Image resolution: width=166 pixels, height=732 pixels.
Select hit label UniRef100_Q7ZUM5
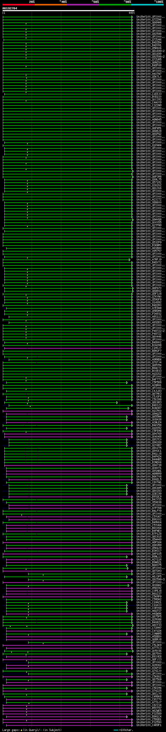pos(149,60)
